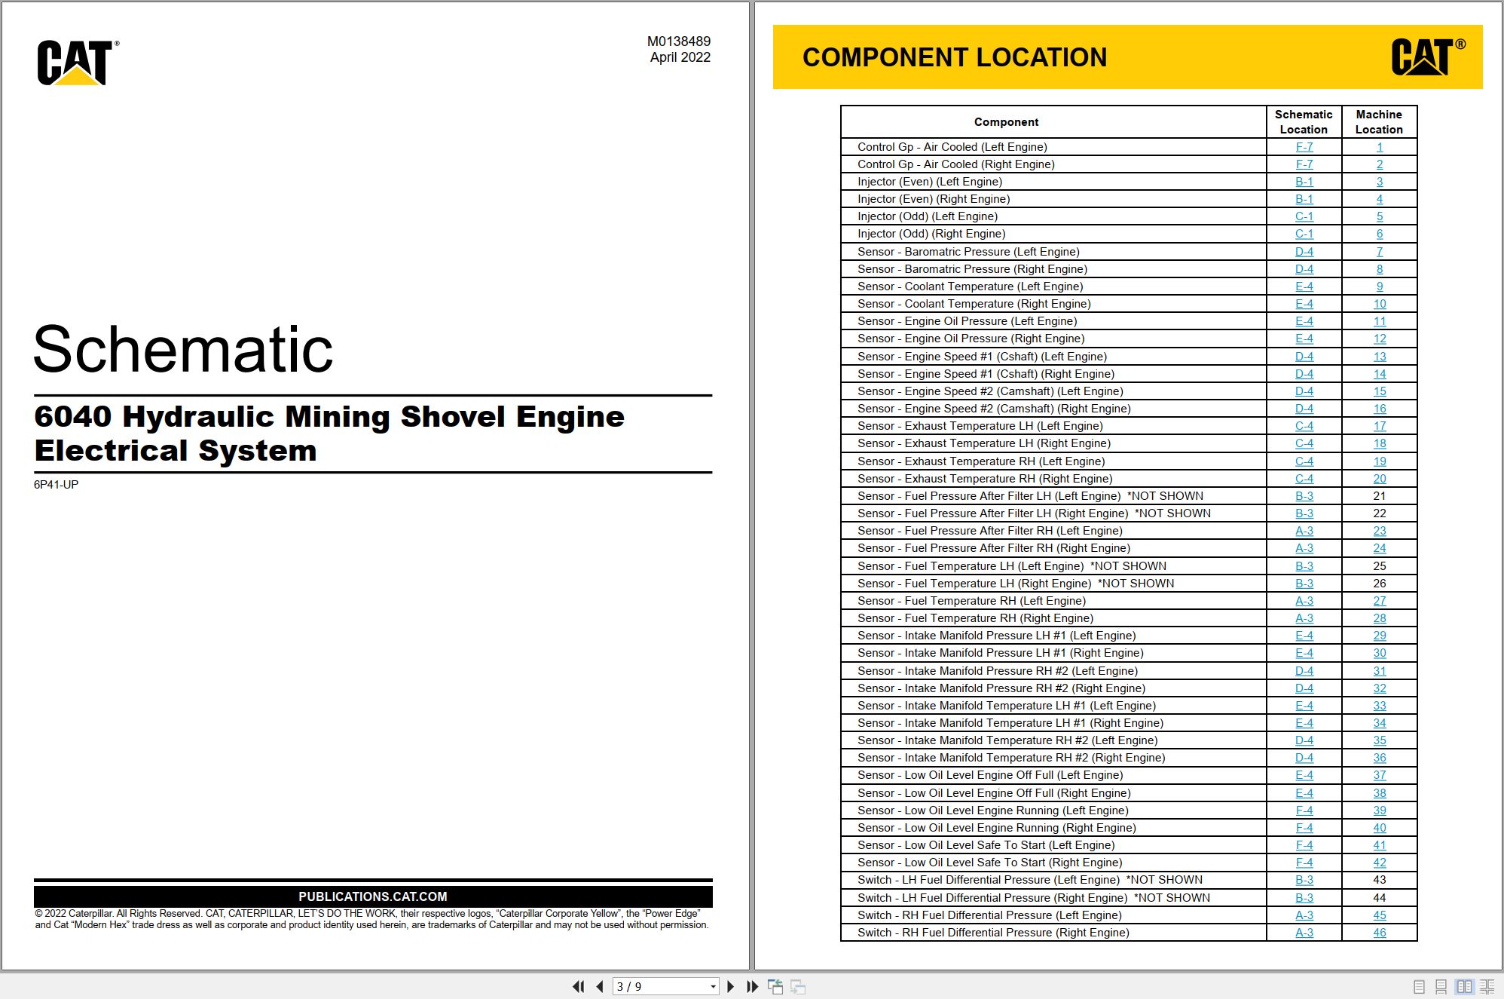Go to the next page

point(730,986)
